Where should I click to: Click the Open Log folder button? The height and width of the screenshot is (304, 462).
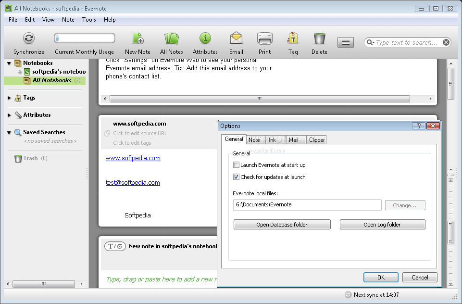pyautogui.click(x=382, y=224)
